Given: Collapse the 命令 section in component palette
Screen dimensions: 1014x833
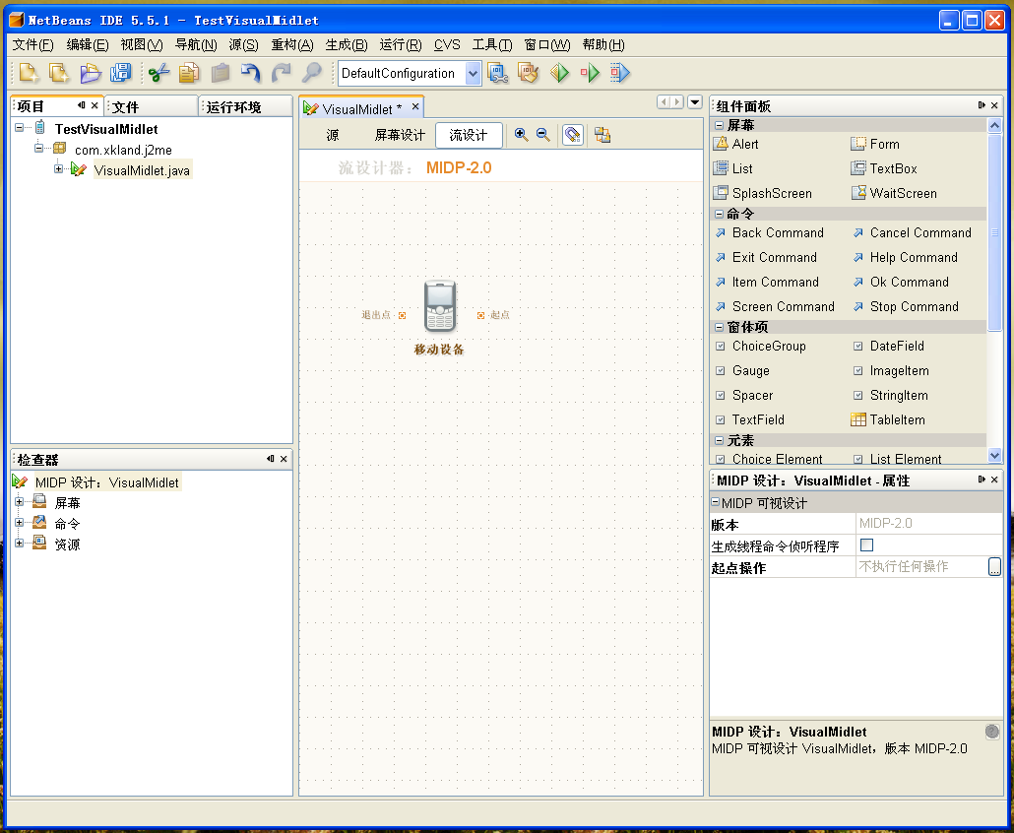Looking at the screenshot, I should [719, 214].
